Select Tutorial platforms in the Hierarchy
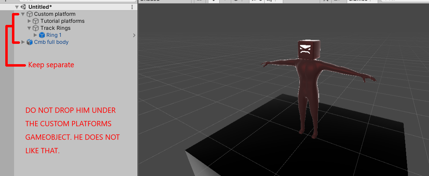The image size is (429, 176). [x=62, y=21]
